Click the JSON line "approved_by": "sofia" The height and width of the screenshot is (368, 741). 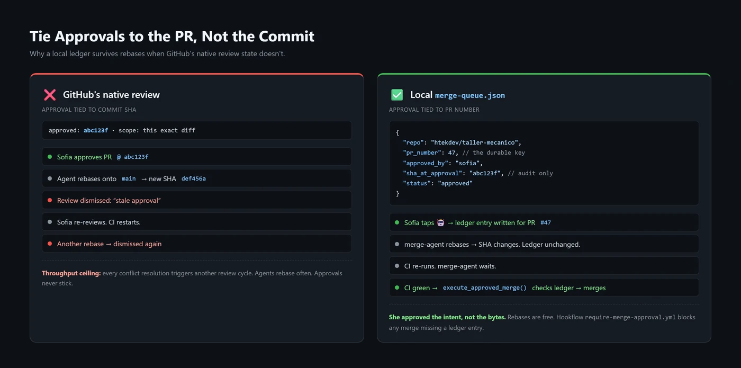pyautogui.click(x=443, y=163)
